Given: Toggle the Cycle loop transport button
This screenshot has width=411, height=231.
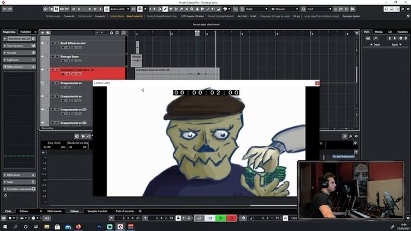Looking at the screenshot, I should point(199,218).
